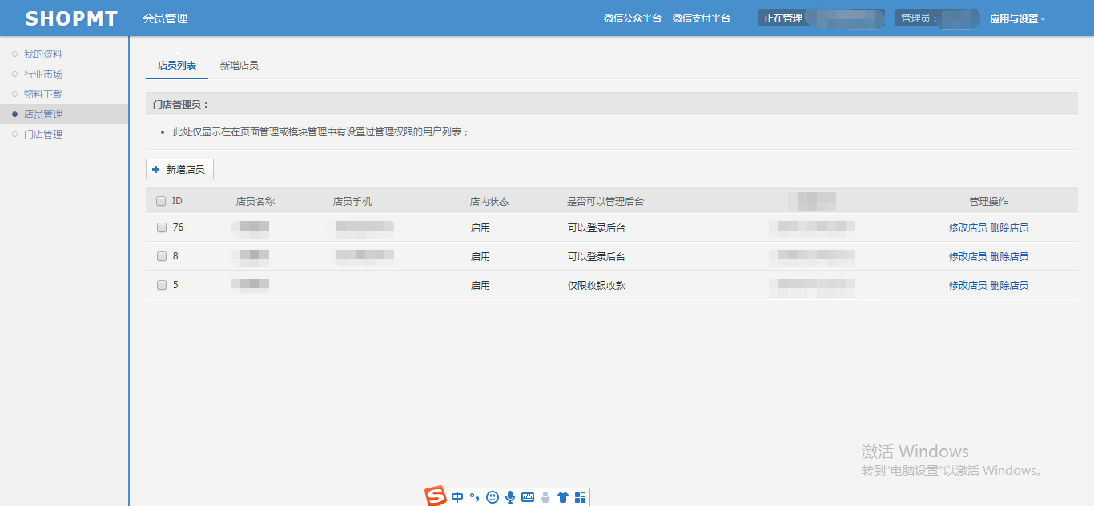1094x506 pixels.
Task: Open the four-square toolbox icon in IME toolbar
Action: coord(581,497)
